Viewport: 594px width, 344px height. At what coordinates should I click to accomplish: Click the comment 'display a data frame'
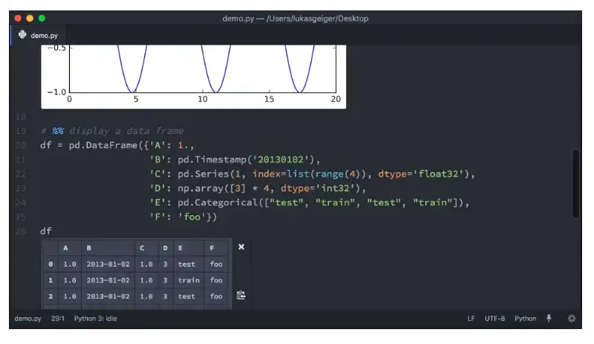127,131
